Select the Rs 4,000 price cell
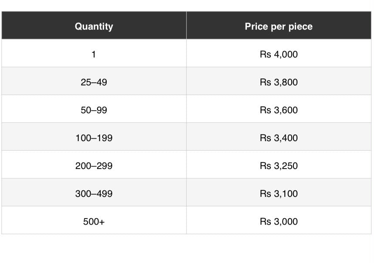This screenshot has height=263, width=374. tap(279, 53)
